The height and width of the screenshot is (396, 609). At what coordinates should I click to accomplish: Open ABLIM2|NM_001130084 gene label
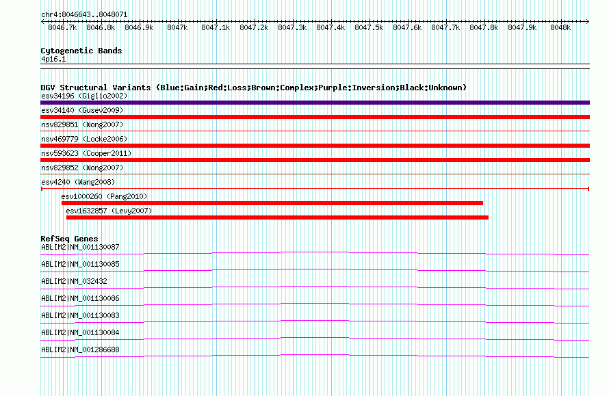click(80, 332)
